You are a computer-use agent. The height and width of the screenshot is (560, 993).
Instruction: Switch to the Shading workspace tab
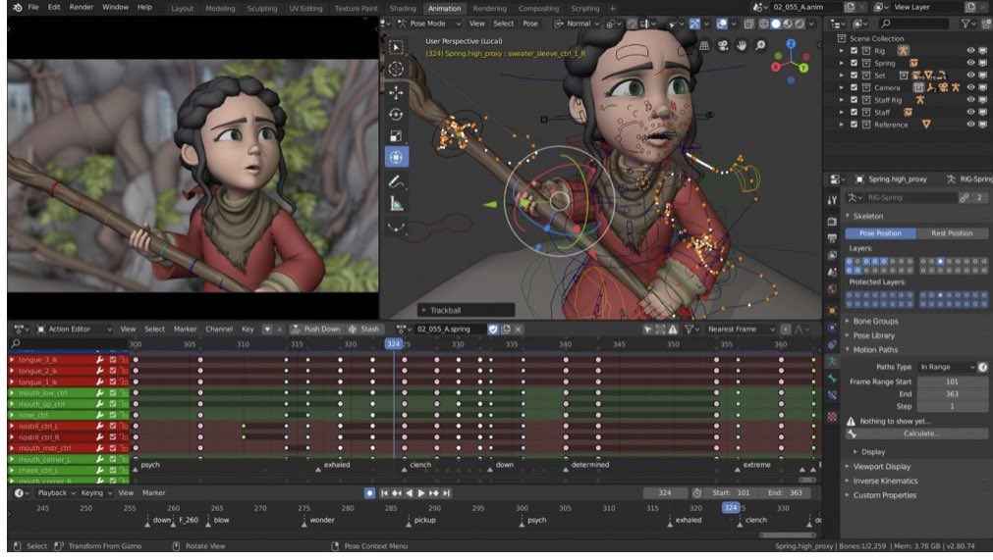click(403, 9)
